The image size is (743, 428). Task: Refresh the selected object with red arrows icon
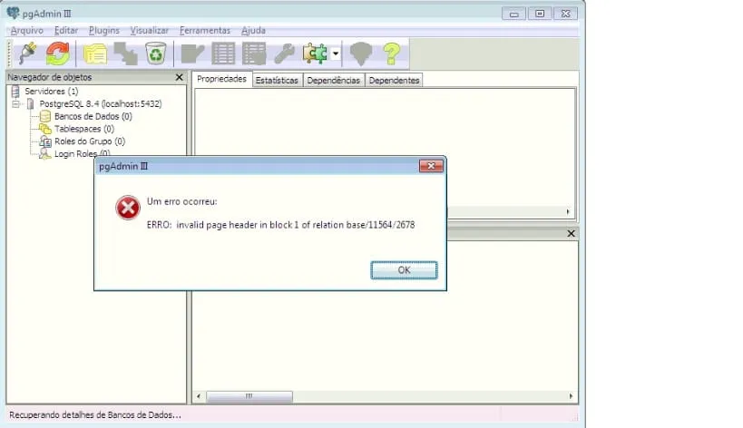(x=58, y=53)
